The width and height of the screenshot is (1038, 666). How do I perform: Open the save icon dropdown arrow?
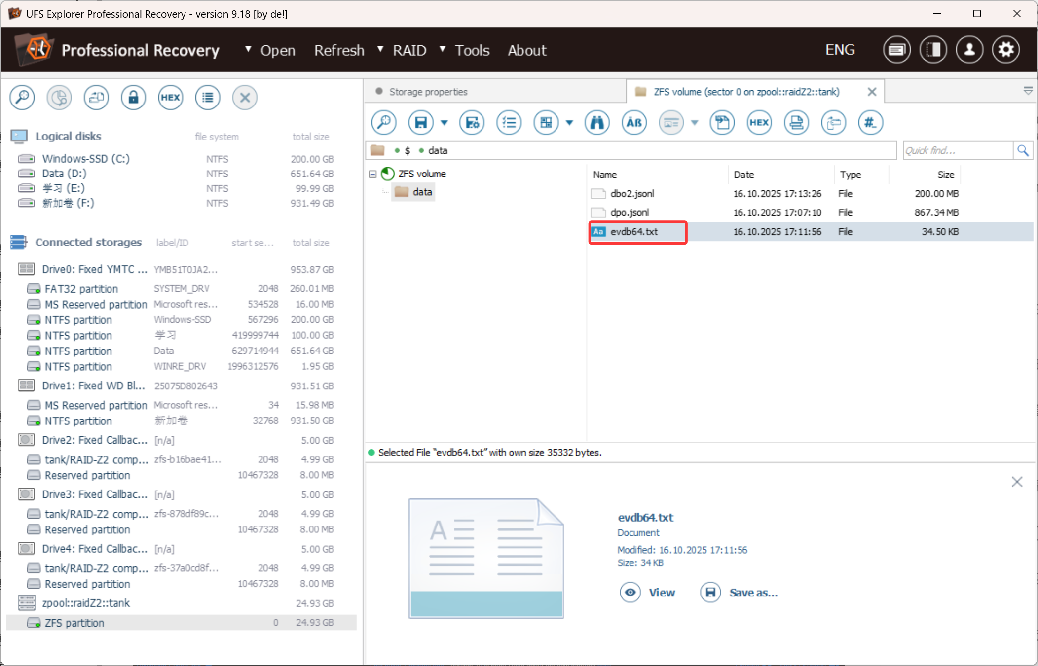point(444,123)
